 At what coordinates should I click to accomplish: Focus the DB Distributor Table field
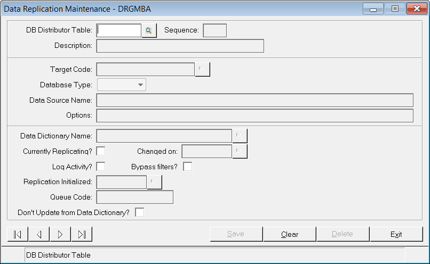(119, 30)
